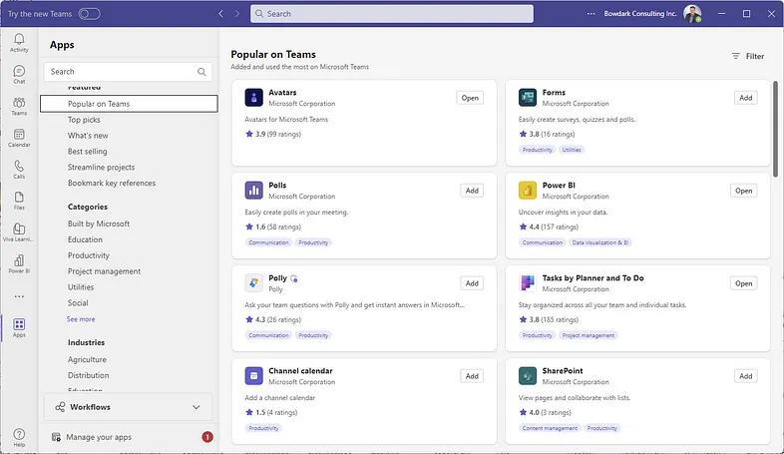This screenshot has height=454, width=784.
Task: Click the Channel calendar app icon
Action: (x=253, y=376)
